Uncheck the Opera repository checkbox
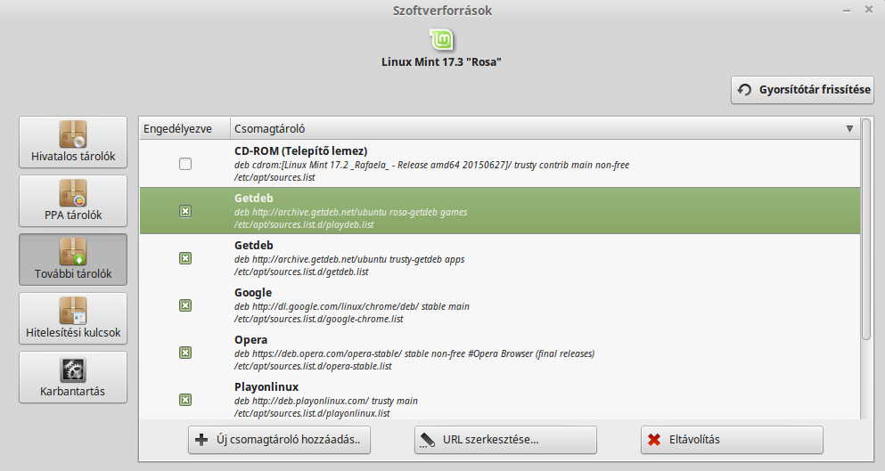 pyautogui.click(x=185, y=353)
